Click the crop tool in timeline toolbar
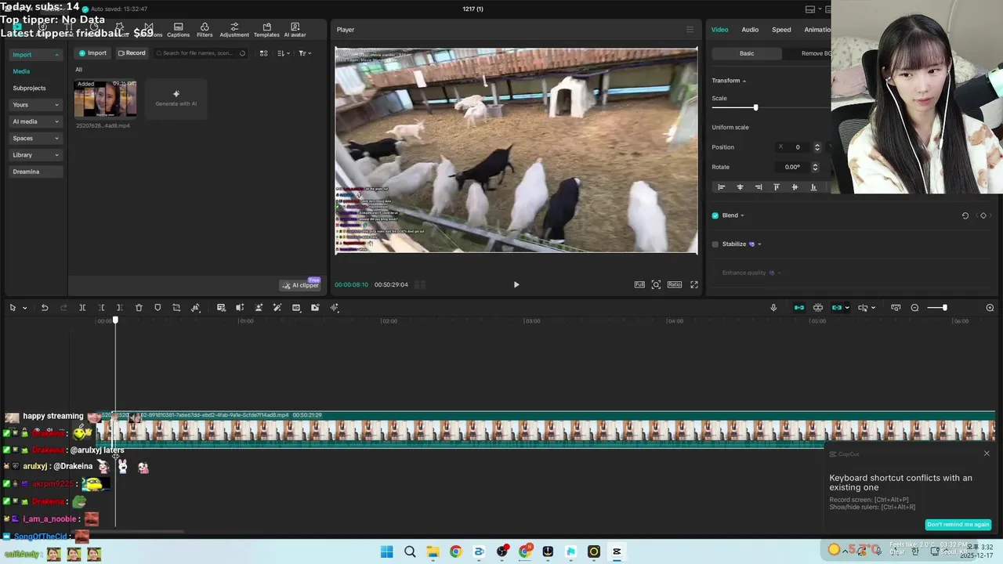This screenshot has width=1003, height=564. [176, 308]
